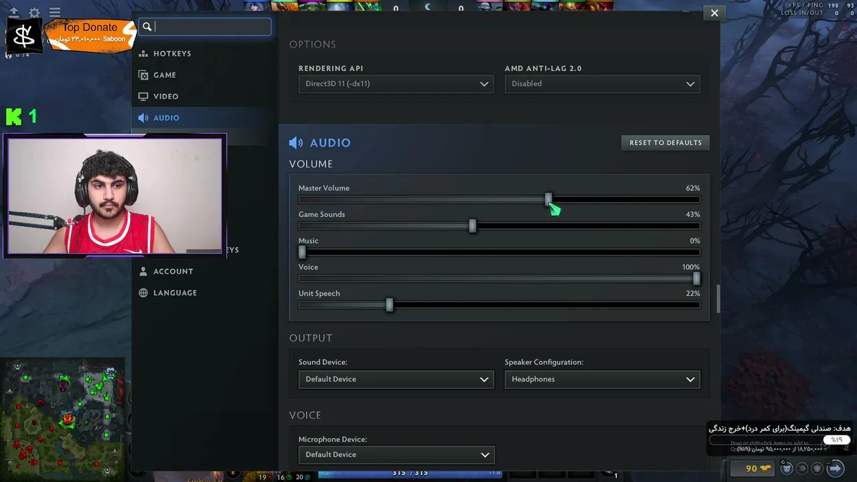The image size is (857, 482).
Task: Click the Hotkeys sidebar icon
Action: 143,54
